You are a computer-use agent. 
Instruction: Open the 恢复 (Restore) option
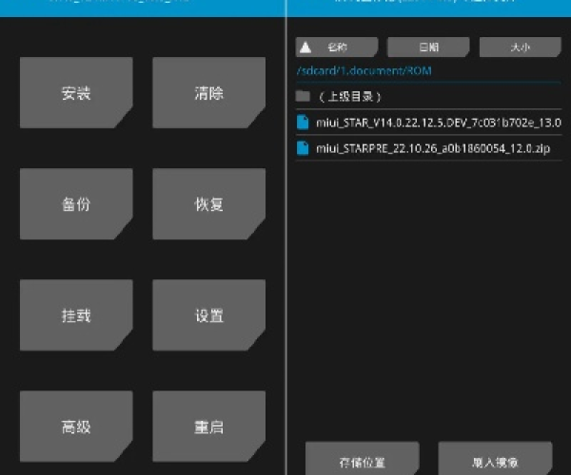pyautogui.click(x=208, y=204)
